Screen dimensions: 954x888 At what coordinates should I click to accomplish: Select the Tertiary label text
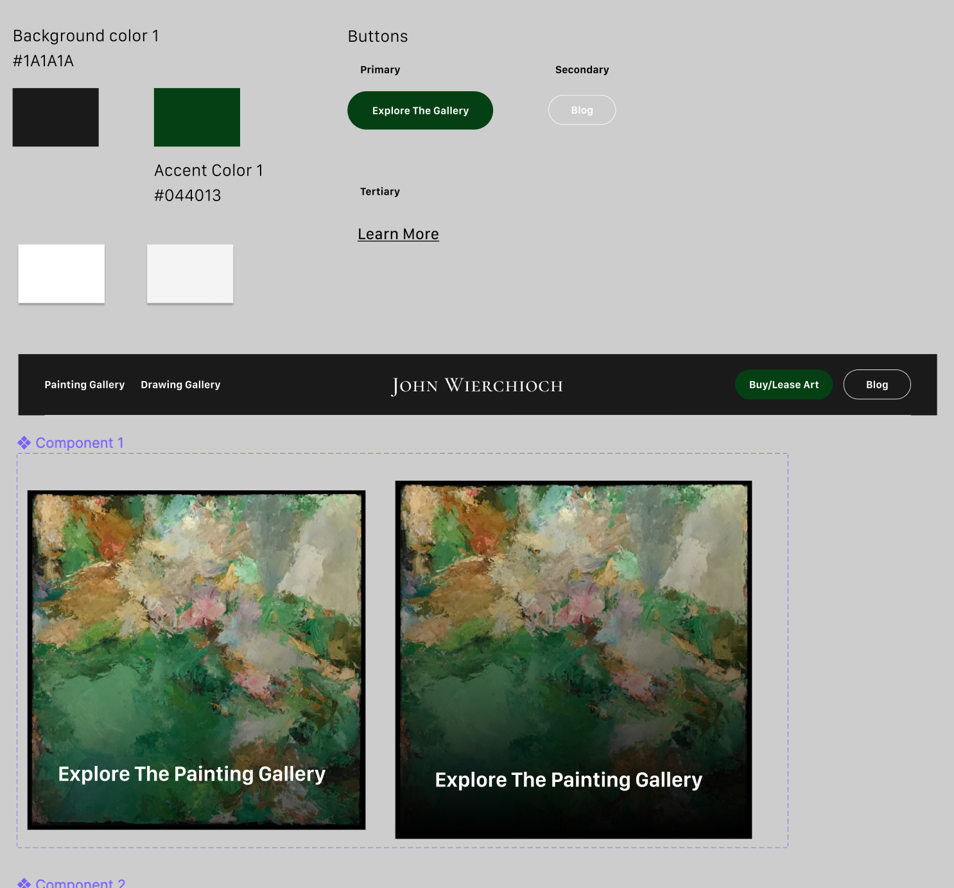(380, 191)
